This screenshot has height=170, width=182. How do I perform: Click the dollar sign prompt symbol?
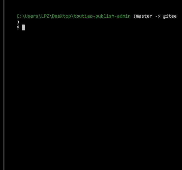pos(18,28)
